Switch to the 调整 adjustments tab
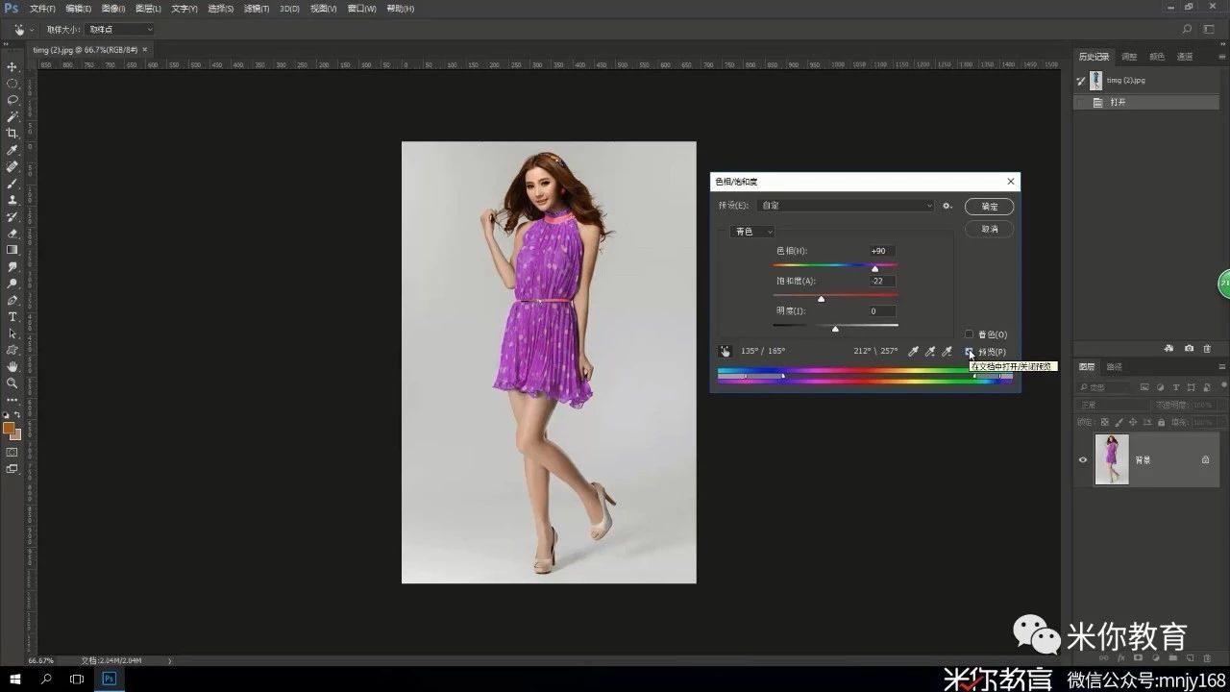Image resolution: width=1230 pixels, height=692 pixels. pos(1129,57)
